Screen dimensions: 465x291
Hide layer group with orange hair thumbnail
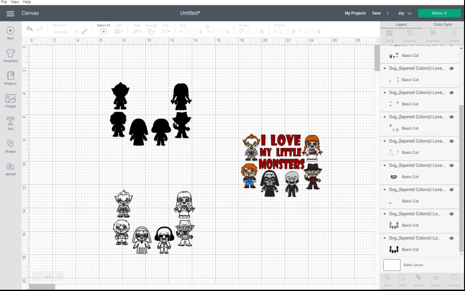pos(452,93)
